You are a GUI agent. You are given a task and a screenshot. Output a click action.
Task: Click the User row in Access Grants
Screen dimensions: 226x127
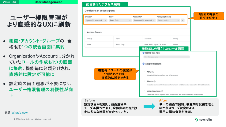pos(89,44)
